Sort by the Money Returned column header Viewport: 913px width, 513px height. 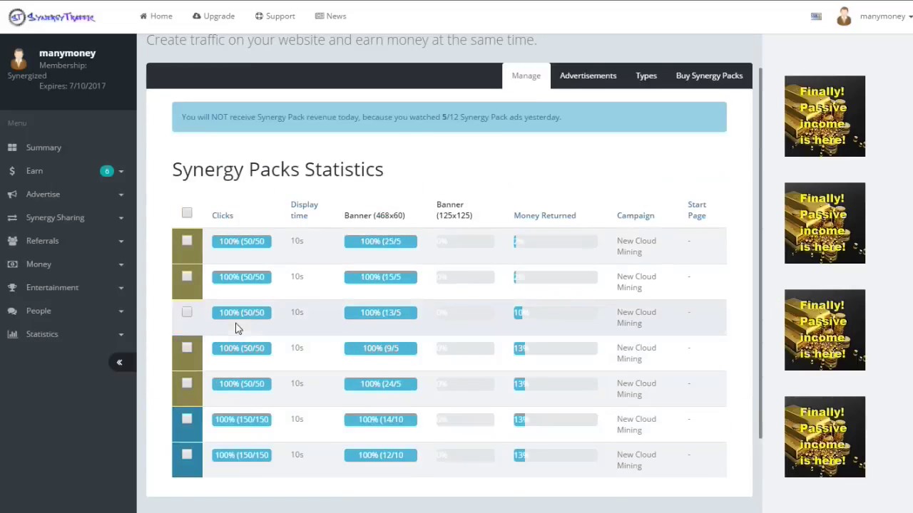pyautogui.click(x=544, y=215)
